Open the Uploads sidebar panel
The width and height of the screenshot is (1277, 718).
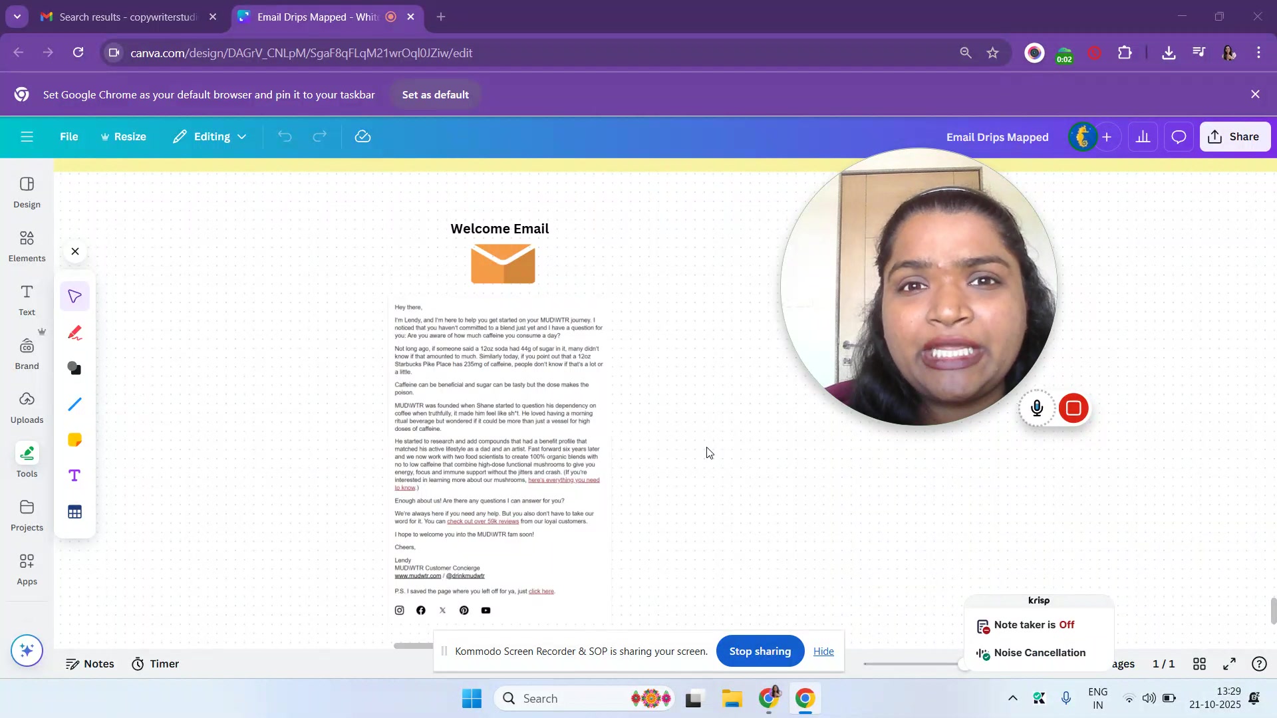click(27, 407)
